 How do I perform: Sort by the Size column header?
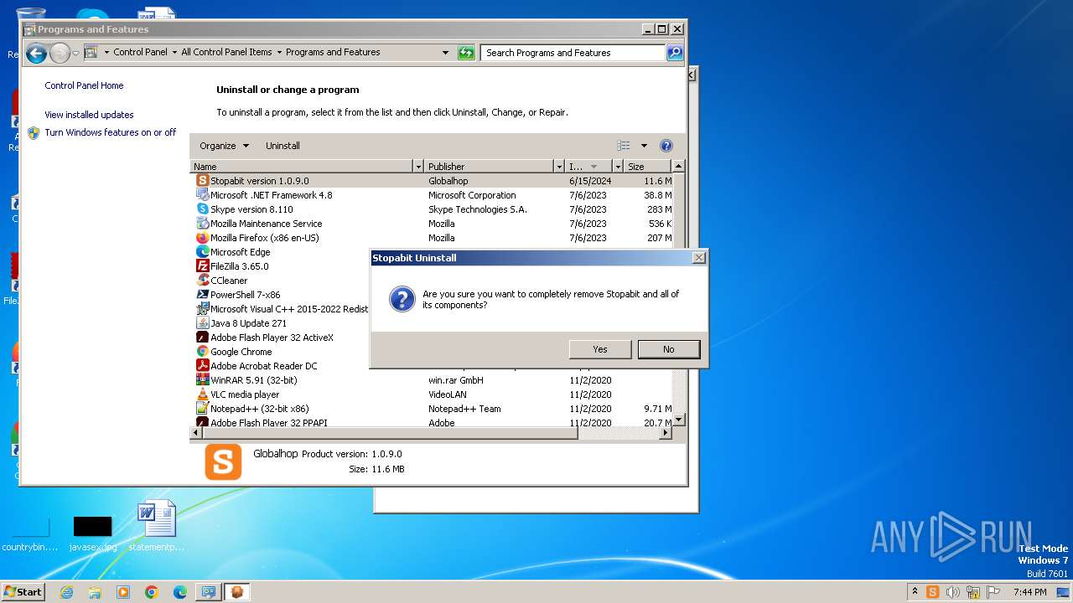[x=648, y=167]
